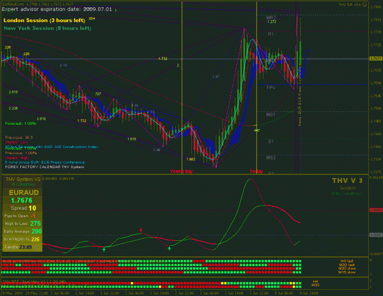Select the FPV pivot level label
Viewport: 383px width, 296px height.
coord(271,87)
